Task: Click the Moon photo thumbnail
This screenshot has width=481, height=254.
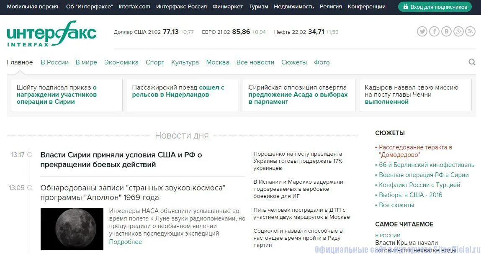Action: coord(72,229)
